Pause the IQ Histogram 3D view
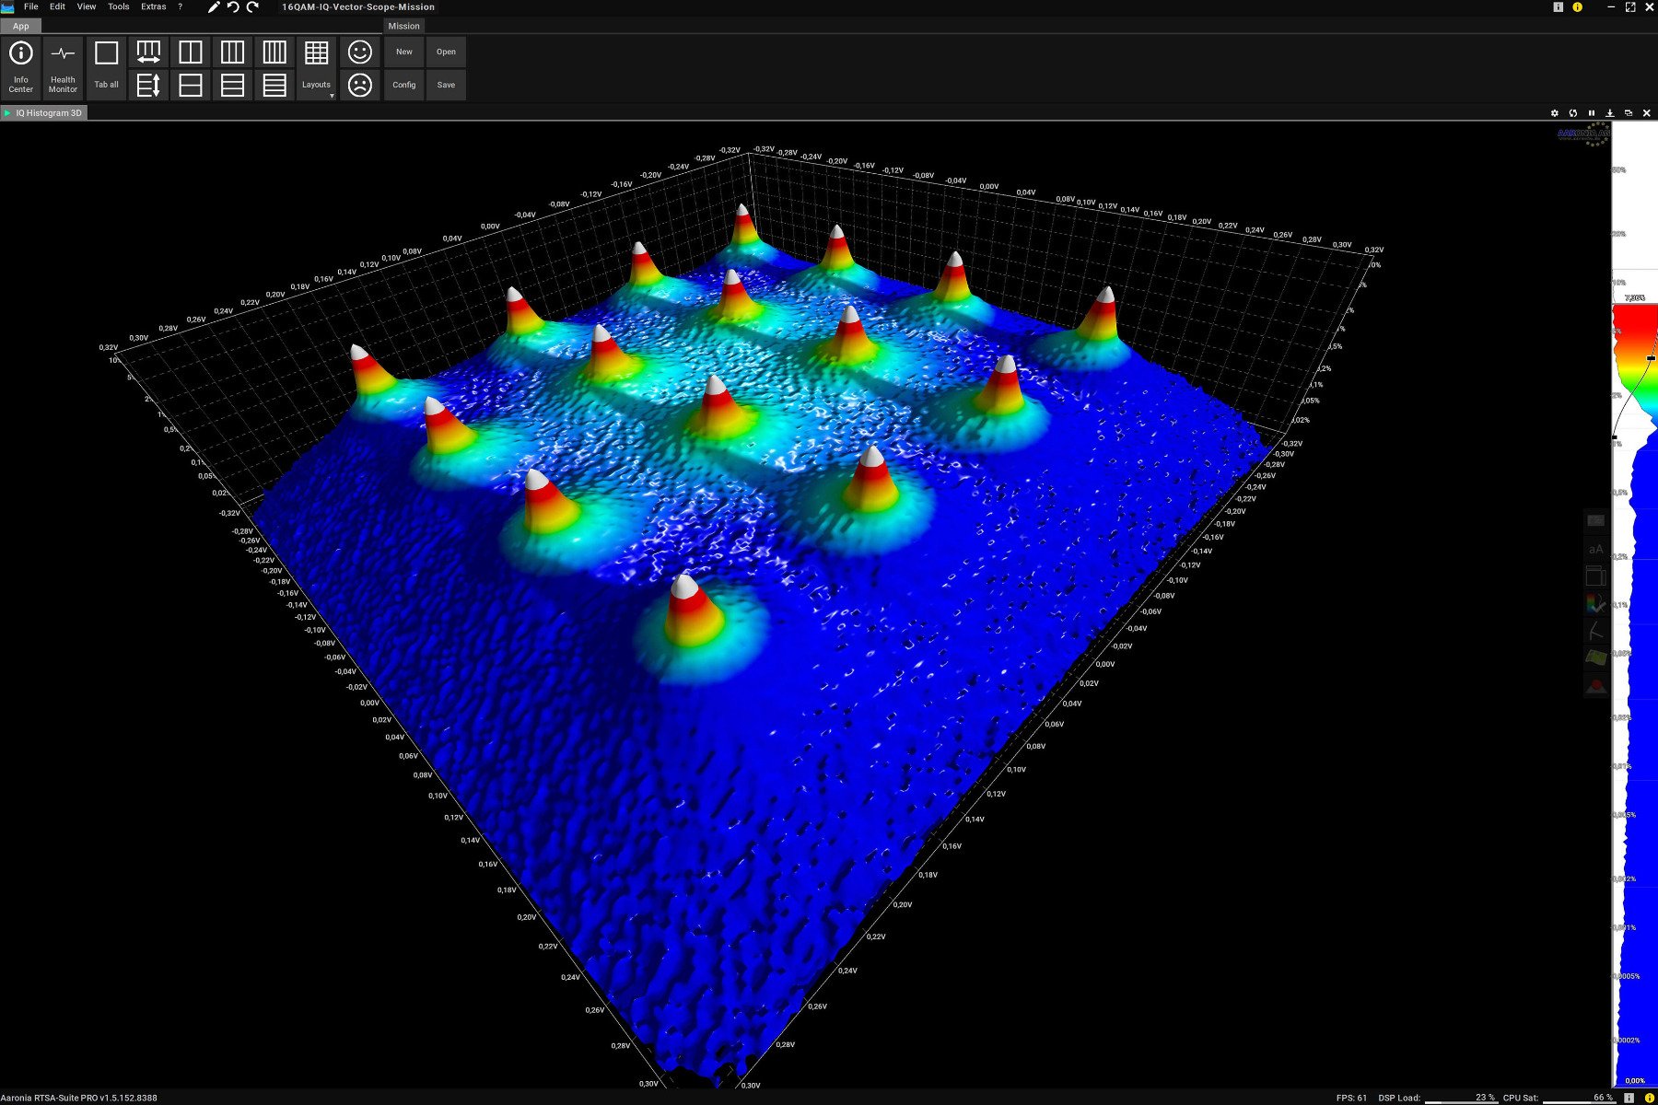 click(1592, 113)
